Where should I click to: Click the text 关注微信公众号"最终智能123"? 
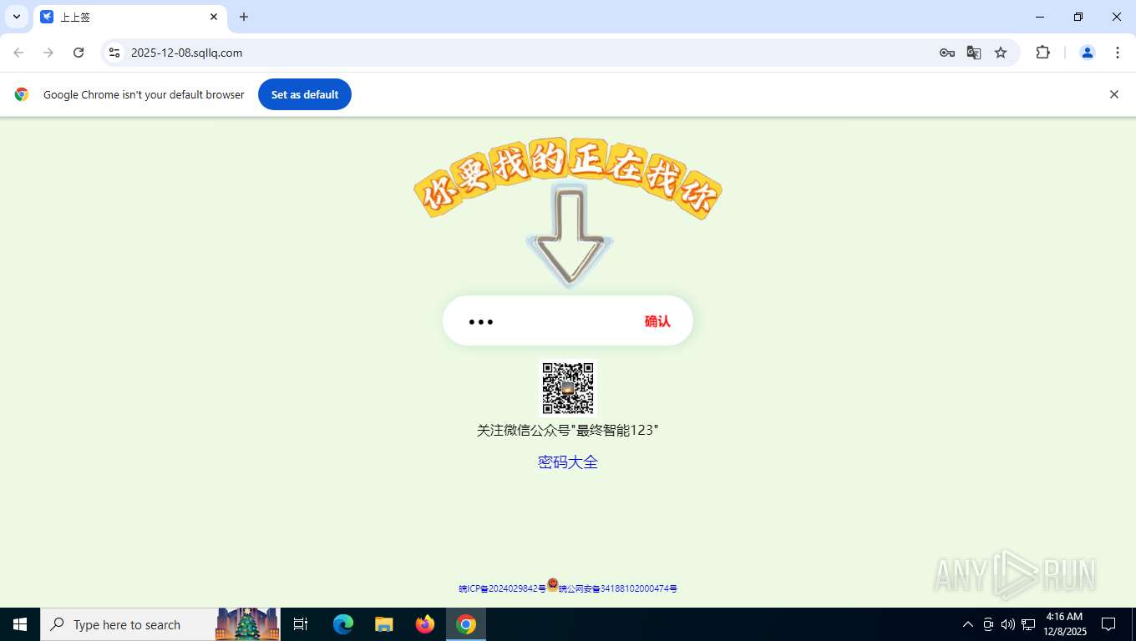(568, 431)
